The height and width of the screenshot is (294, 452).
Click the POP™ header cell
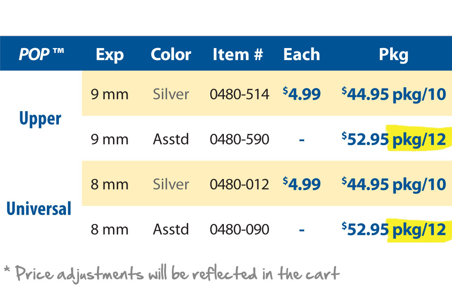41,54
